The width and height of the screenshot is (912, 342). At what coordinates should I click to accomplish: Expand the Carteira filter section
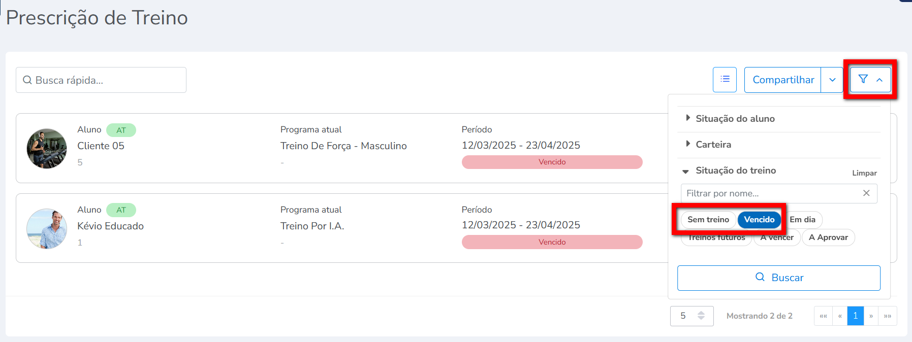[x=713, y=145]
